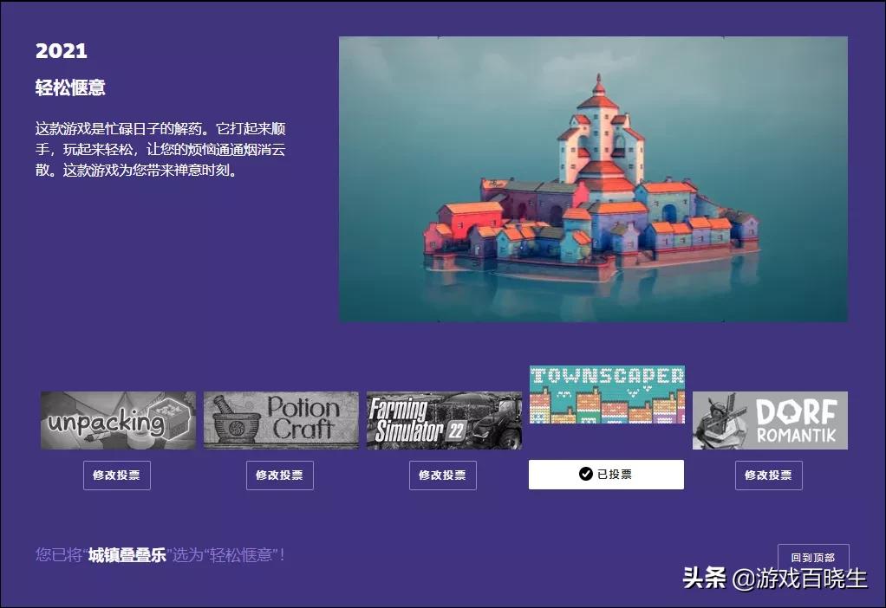Select the Townscaper colorful thumbnail
This screenshot has width=886, height=608.
606,396
